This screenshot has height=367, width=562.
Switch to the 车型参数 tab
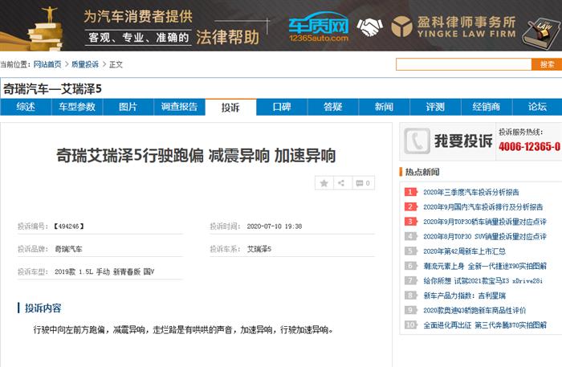(x=77, y=107)
